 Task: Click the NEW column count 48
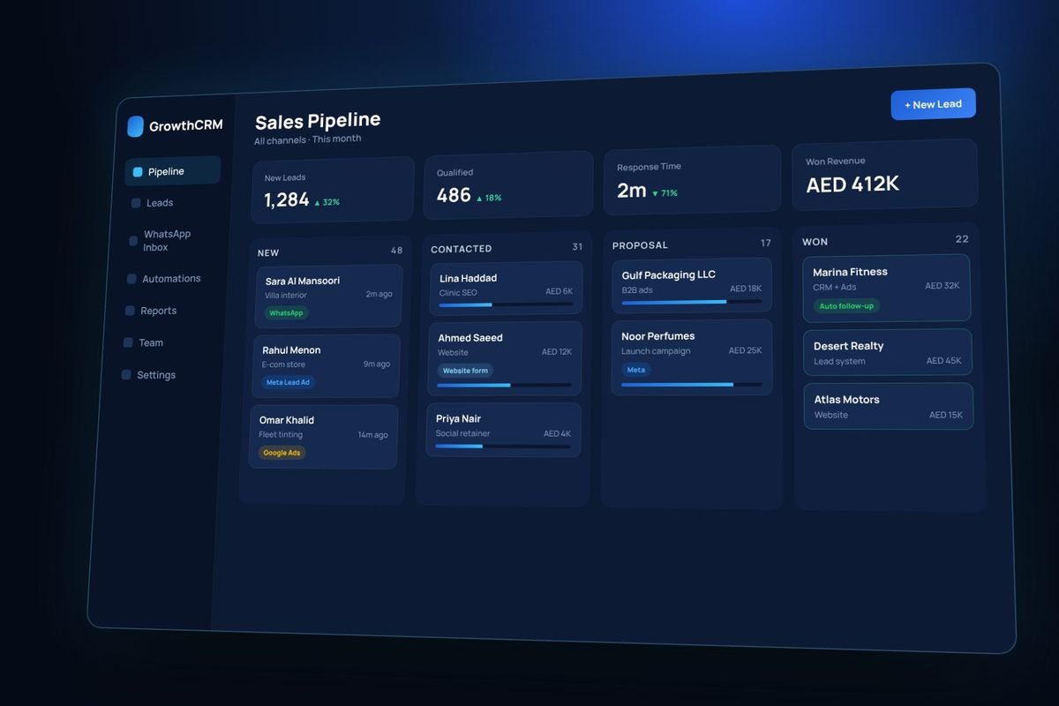point(396,251)
